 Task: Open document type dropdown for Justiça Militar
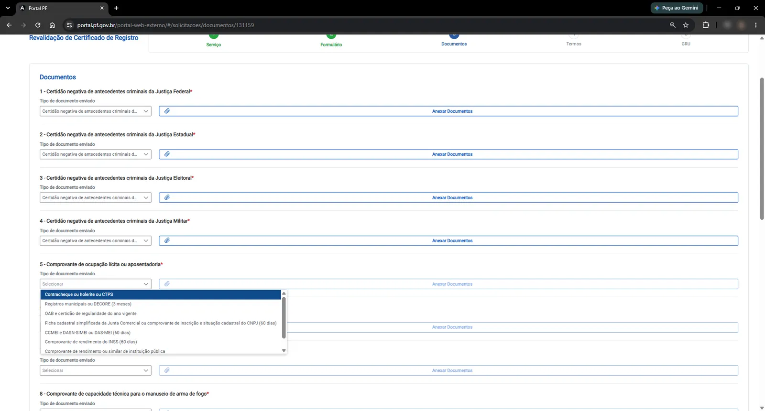point(96,241)
